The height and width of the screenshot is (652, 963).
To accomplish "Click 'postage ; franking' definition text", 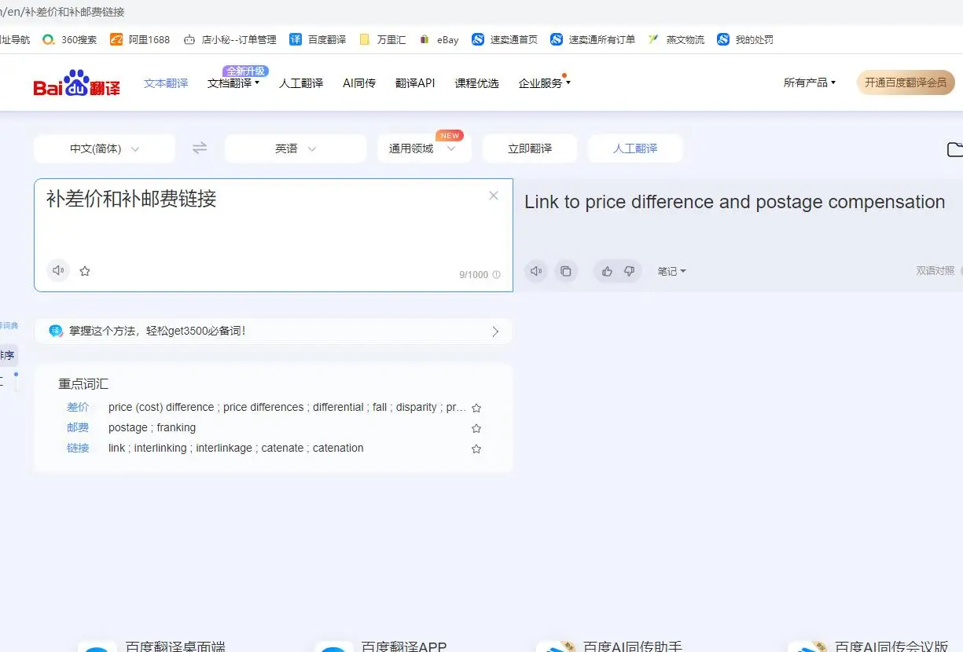I will click(152, 427).
